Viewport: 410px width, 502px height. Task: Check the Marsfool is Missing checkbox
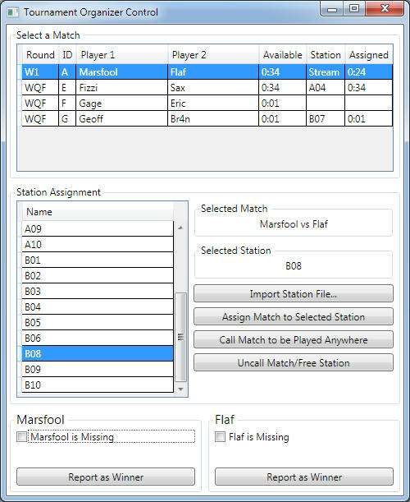click(x=22, y=437)
